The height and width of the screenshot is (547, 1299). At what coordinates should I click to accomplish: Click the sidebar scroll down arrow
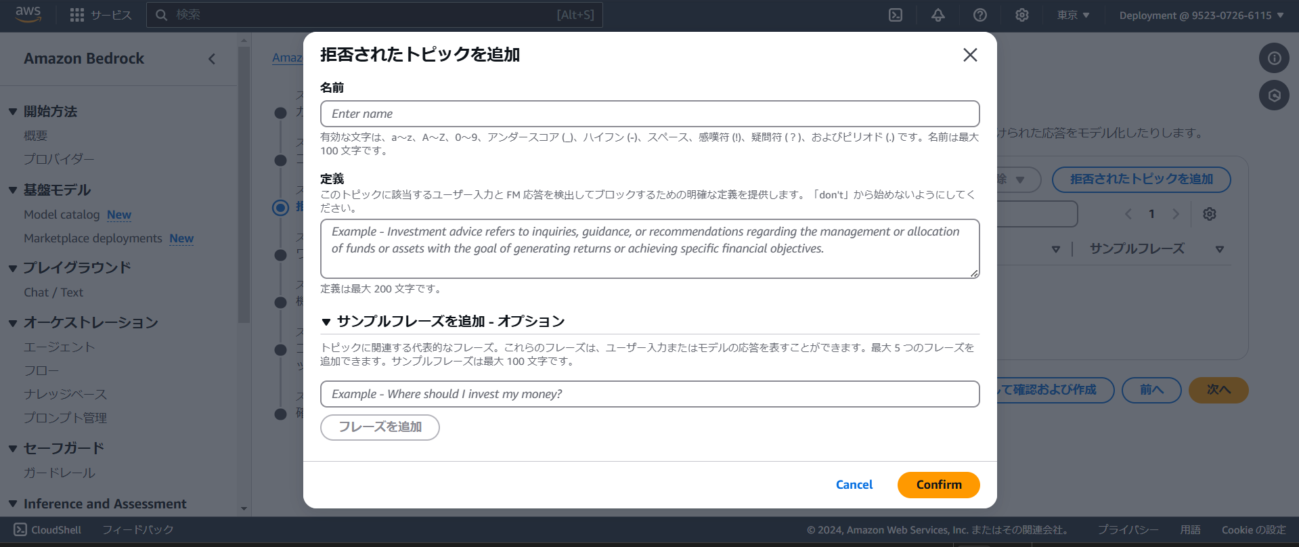click(244, 508)
